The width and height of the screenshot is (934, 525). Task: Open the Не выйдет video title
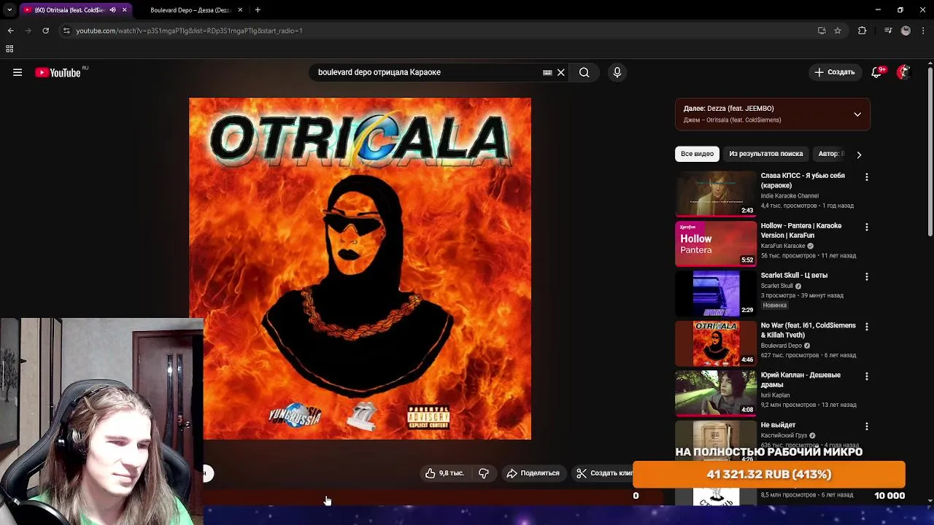(778, 425)
